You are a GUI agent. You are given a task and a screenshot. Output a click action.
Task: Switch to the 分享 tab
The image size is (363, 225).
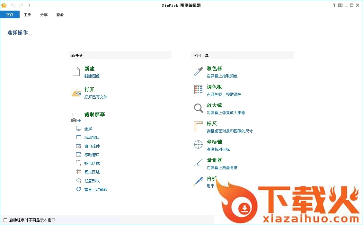click(x=44, y=14)
